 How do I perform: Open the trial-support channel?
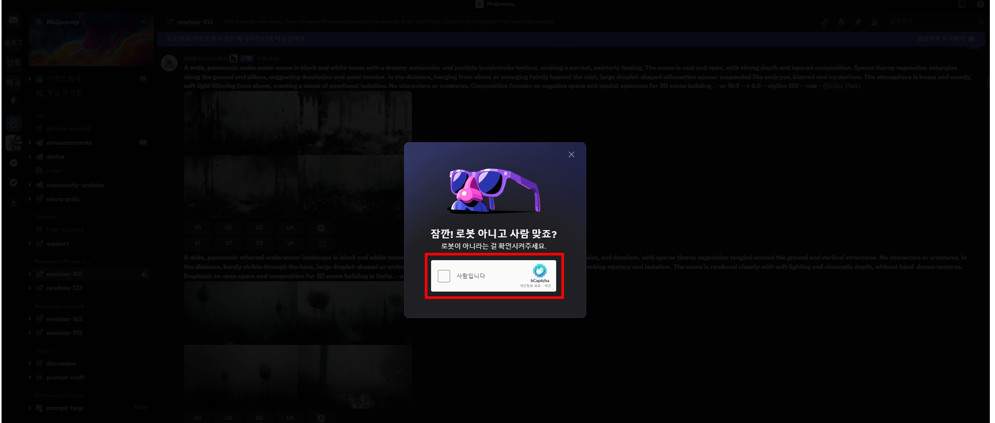pos(91,230)
